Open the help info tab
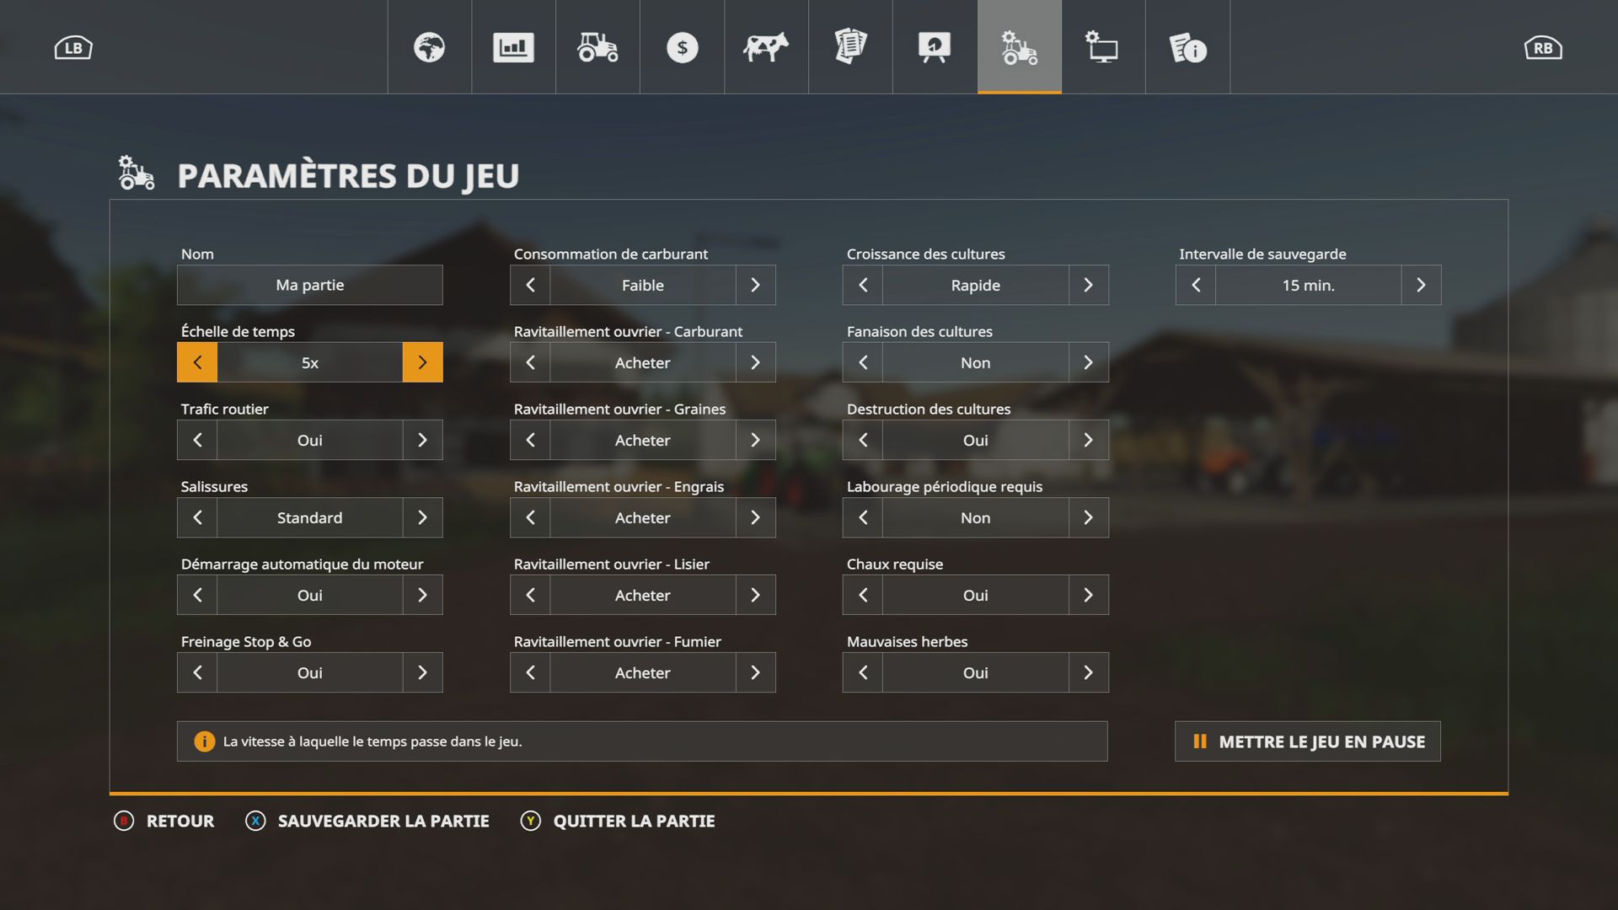Image resolution: width=1618 pixels, height=910 pixels. tap(1187, 48)
